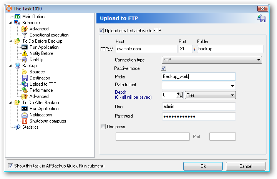The width and height of the screenshot is (277, 179).
Task: Select the Dial-Up icon
Action: 25,60
